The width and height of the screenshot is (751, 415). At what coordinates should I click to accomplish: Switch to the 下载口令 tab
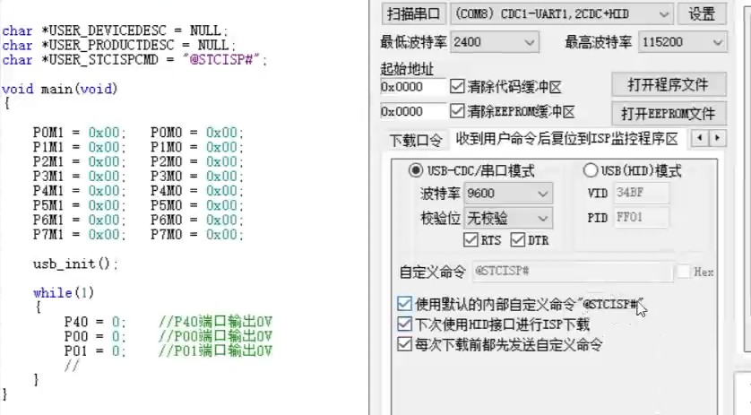tap(416, 140)
